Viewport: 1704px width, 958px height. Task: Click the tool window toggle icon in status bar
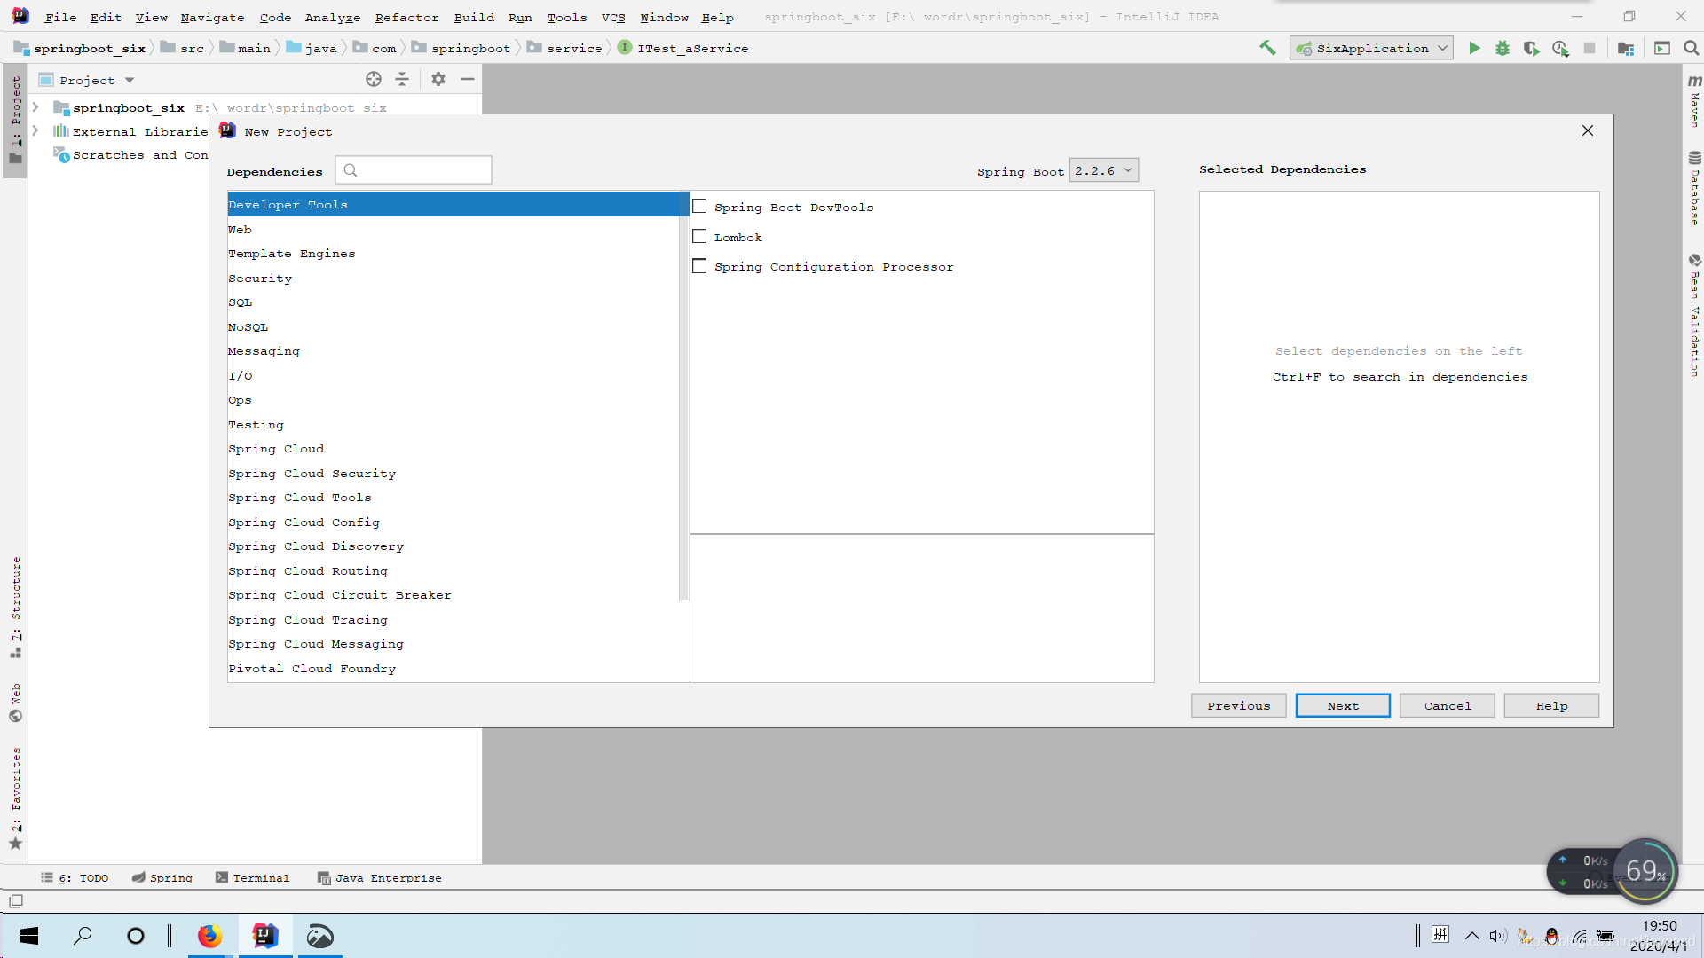click(16, 901)
